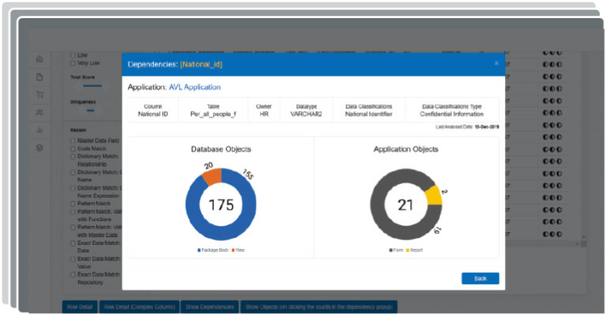Click the orange View donut segment
The width and height of the screenshot is (606, 315).
211,176
